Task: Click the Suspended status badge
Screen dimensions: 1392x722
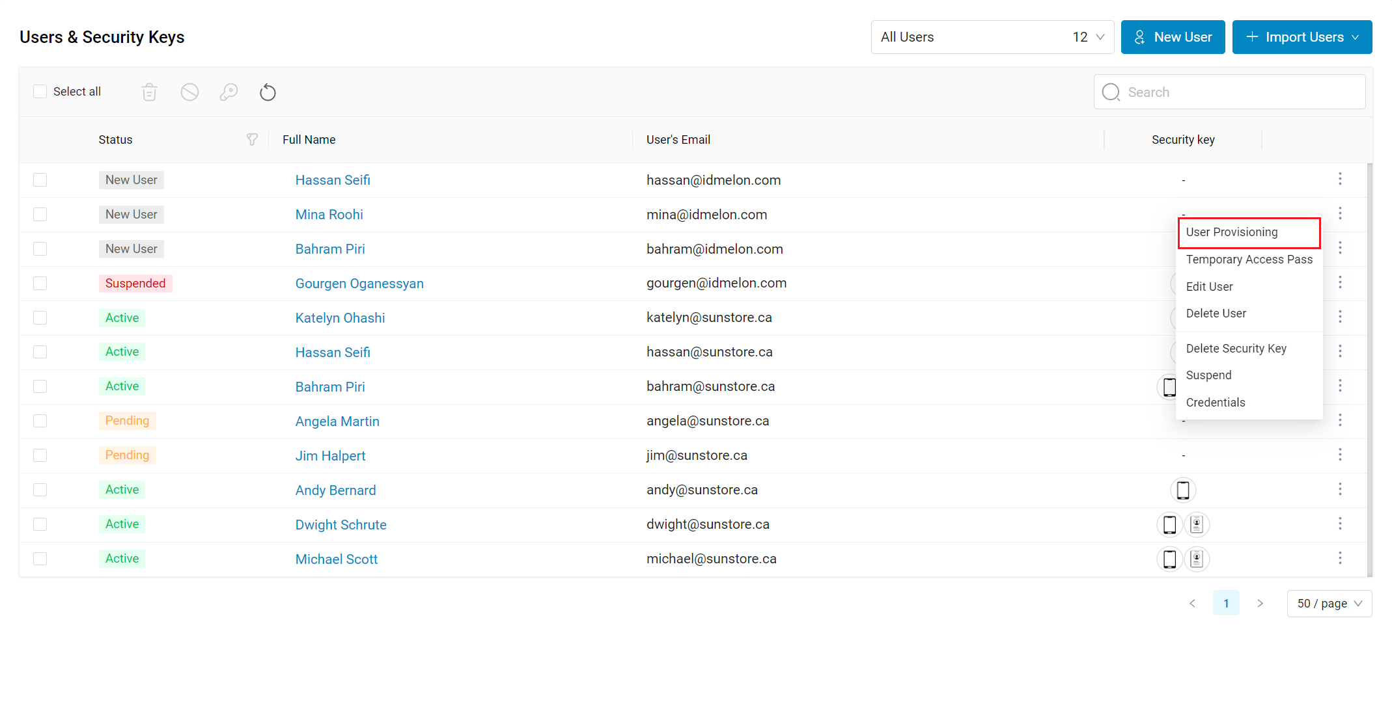Action: 135,284
